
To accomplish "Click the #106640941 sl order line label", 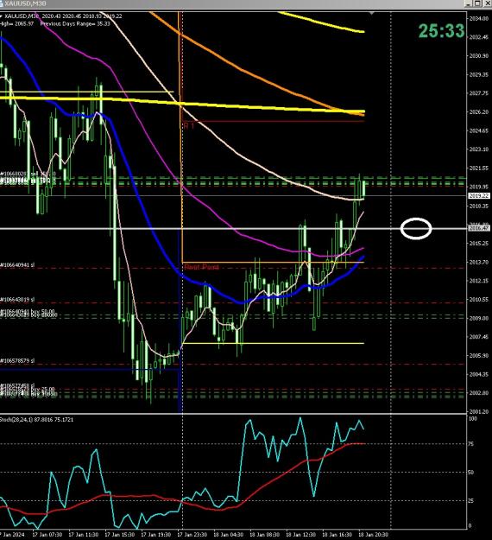I will click(x=17, y=265).
